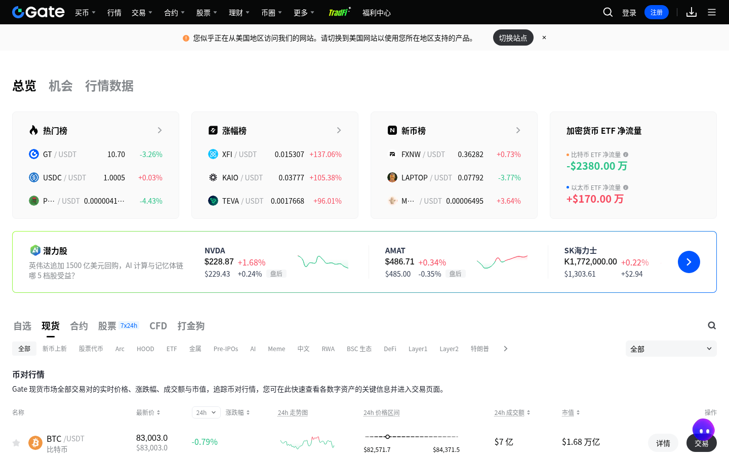The image size is (729, 456).
Task: Expand the 更多 dropdown menu
Action: (304, 12)
